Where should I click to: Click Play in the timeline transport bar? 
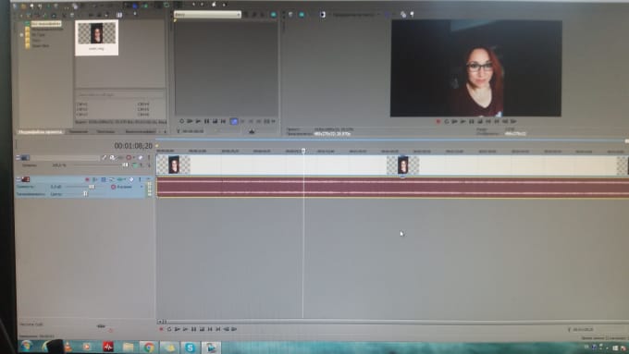pos(185,329)
